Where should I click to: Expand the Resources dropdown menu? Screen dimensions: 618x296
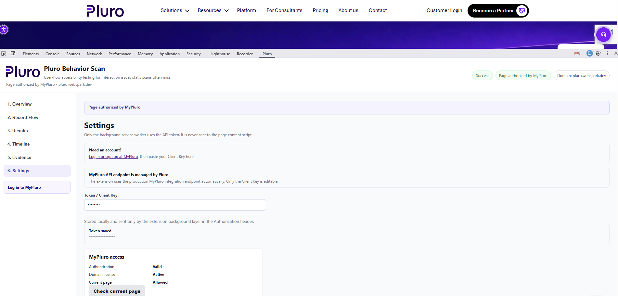(213, 10)
